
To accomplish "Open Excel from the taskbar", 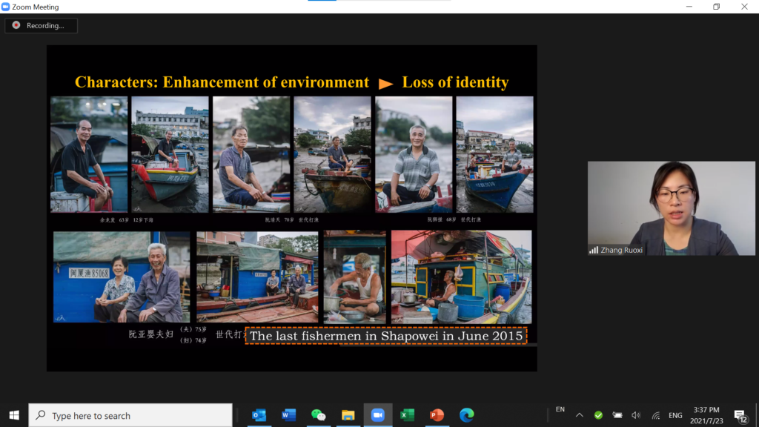I will click(x=407, y=415).
